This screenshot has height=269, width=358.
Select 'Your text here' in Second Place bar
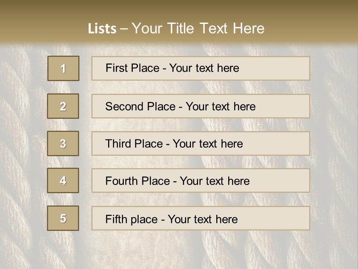[220, 106]
